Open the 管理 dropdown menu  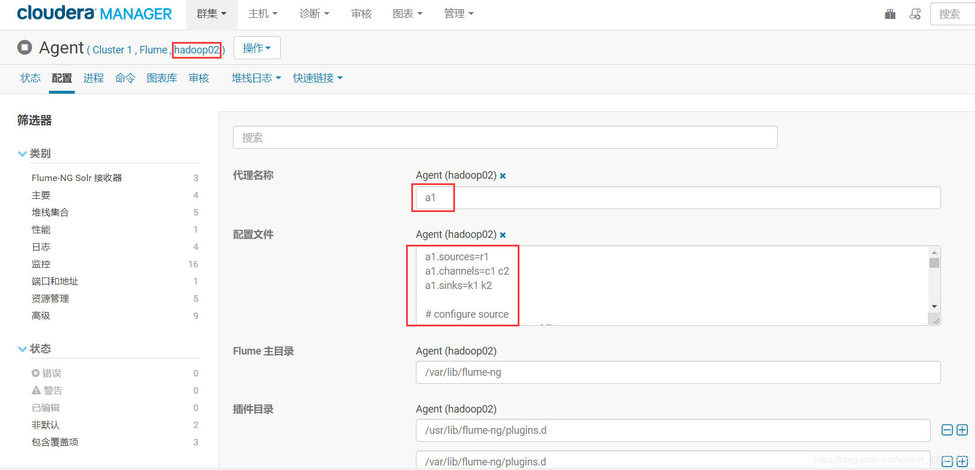click(458, 14)
